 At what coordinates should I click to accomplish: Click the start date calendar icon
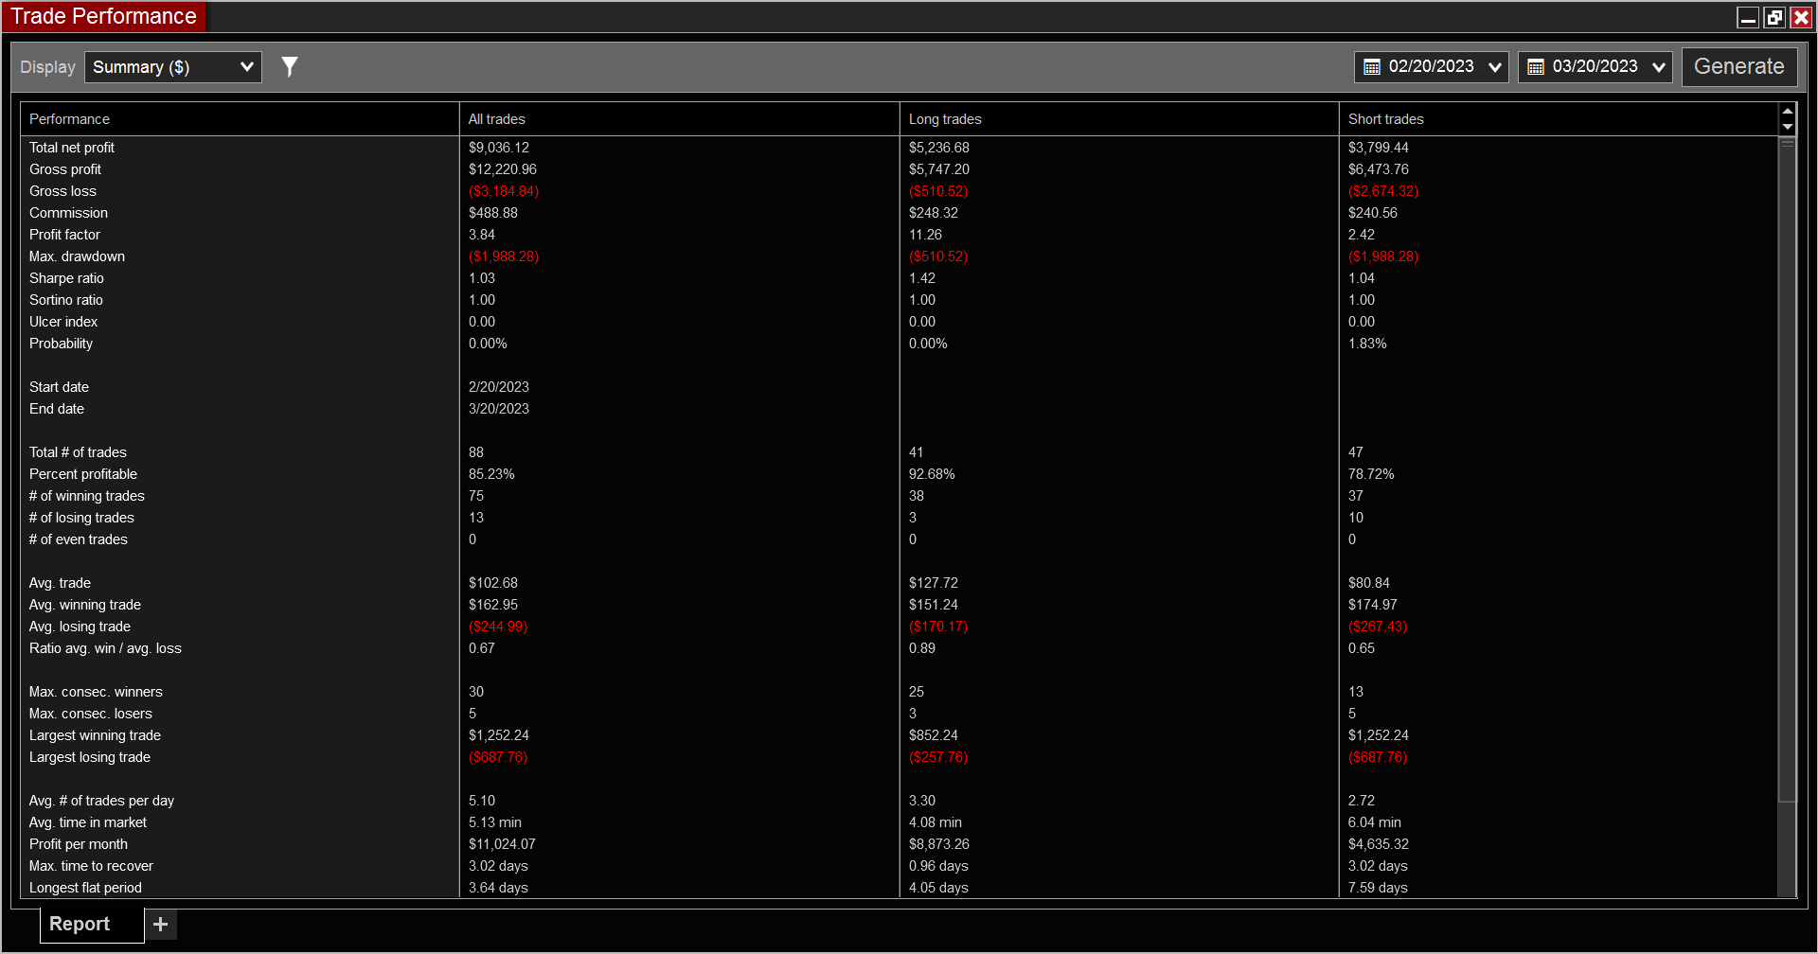coord(1372,67)
